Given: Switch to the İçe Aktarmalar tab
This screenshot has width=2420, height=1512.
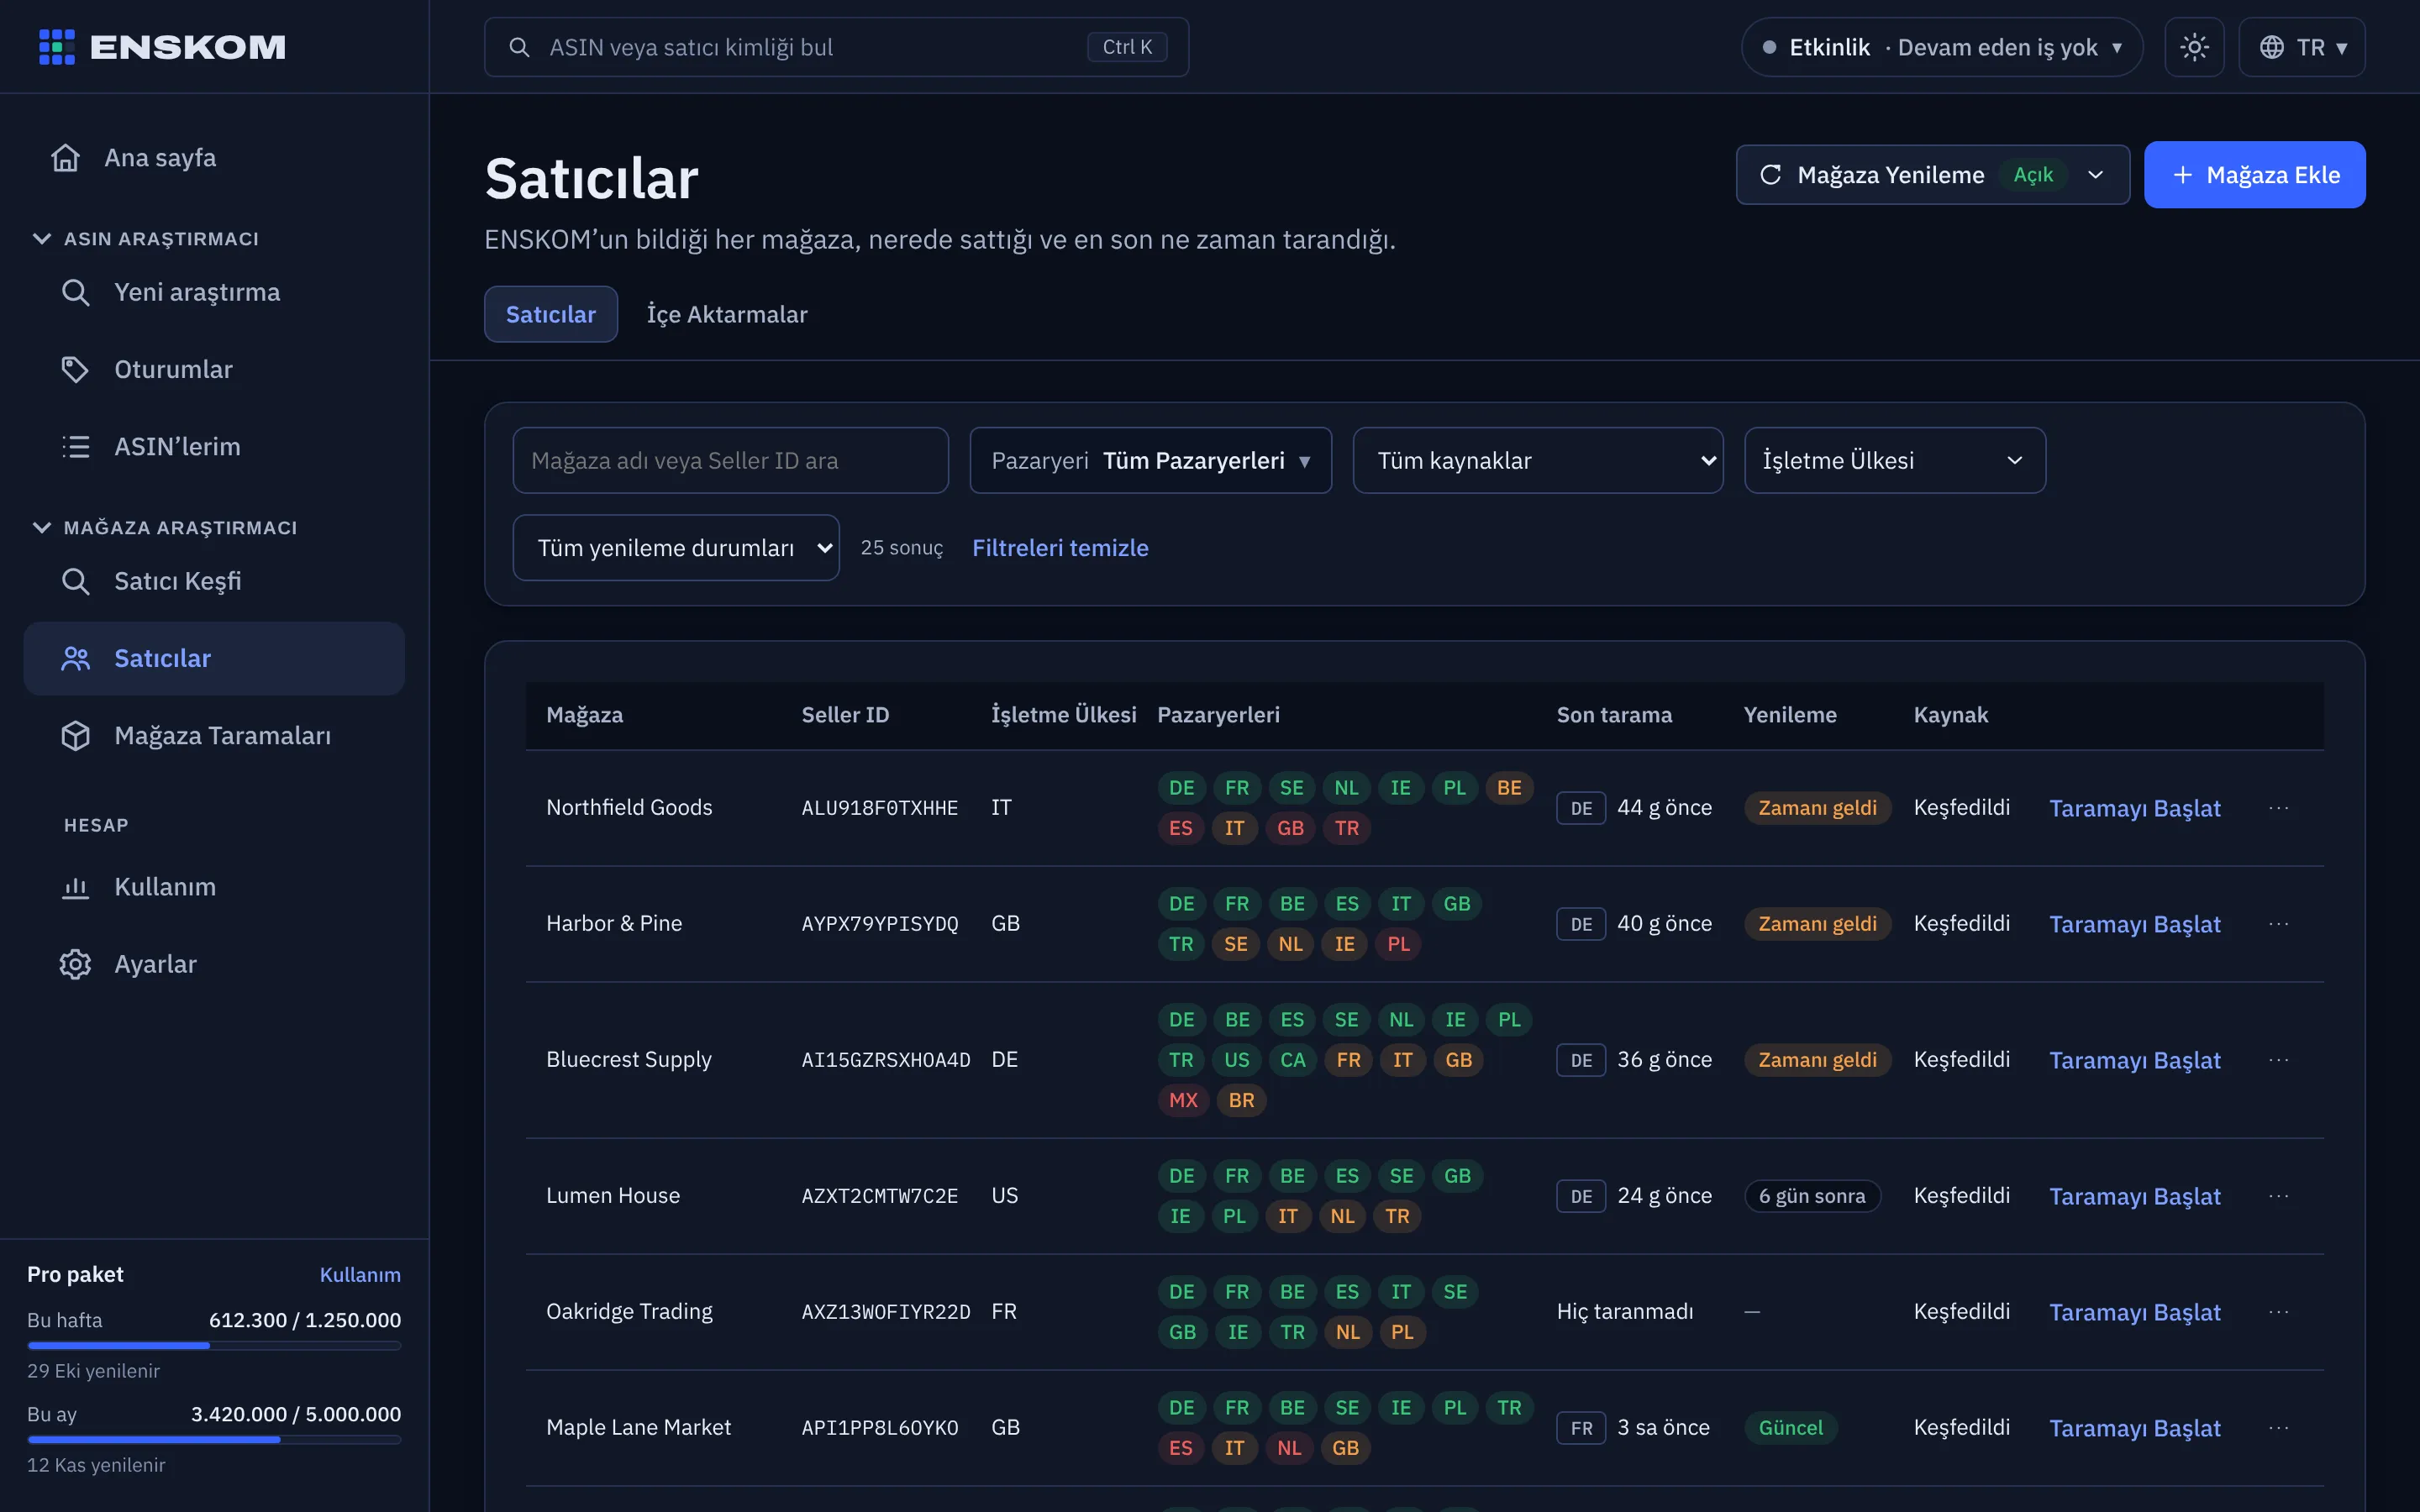Looking at the screenshot, I should (x=727, y=314).
